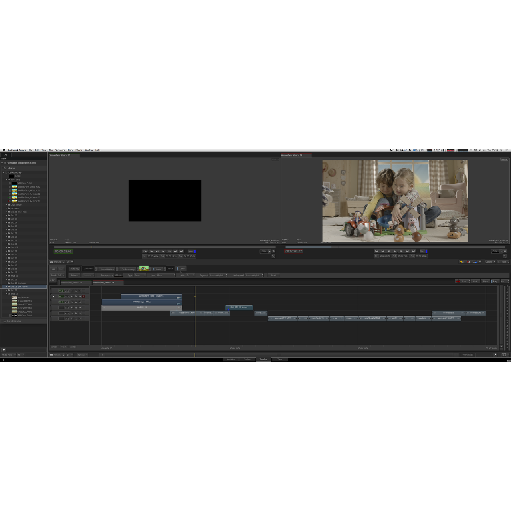511x511 pixels.
Task: Click the Format Options button
Action: click(107, 269)
